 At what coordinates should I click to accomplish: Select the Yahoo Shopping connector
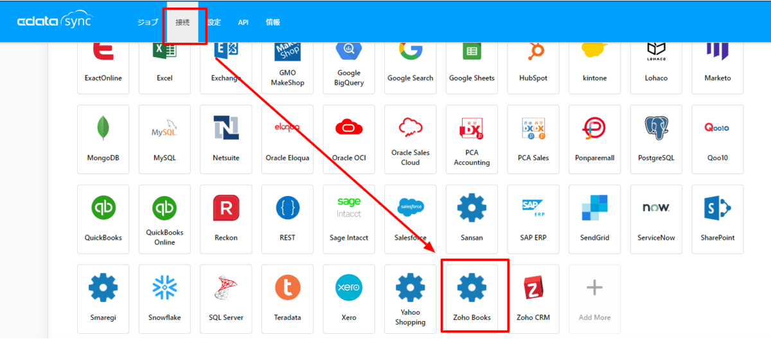coord(411,299)
